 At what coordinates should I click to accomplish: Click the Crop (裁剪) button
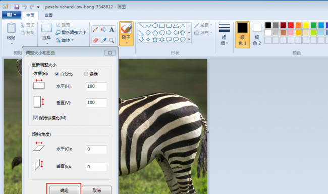[63, 25]
